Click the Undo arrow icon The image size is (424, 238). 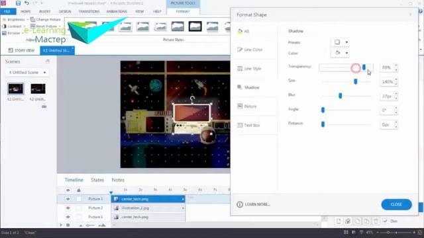point(26,3)
